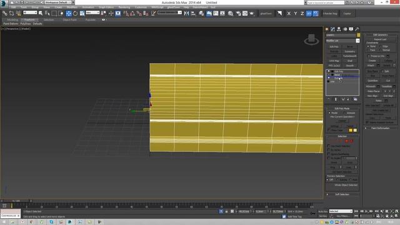Click the first Show Cage color swatch
The width and height of the screenshot is (400, 225).
coord(351,131)
